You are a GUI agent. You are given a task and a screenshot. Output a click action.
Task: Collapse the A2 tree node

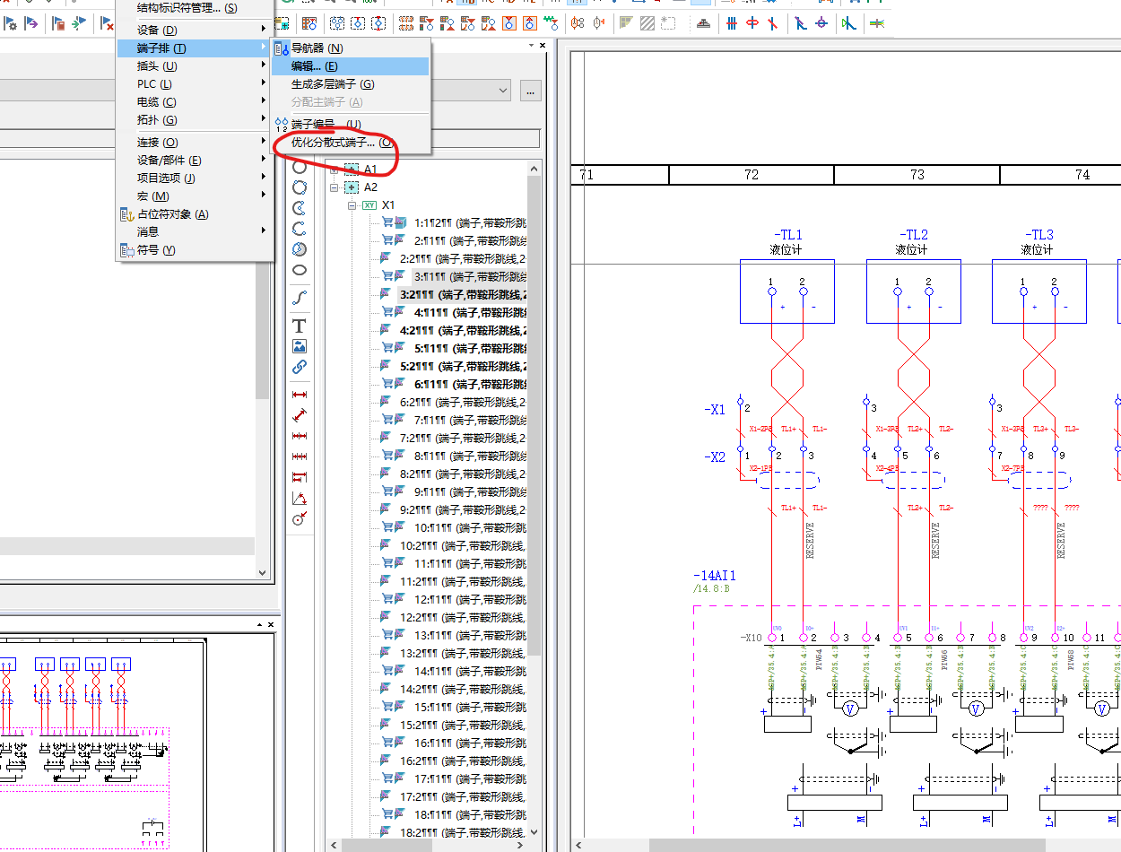tap(335, 187)
